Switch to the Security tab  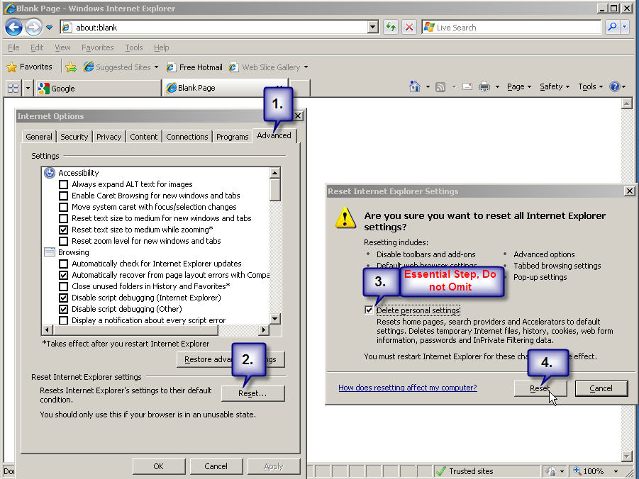(x=74, y=137)
